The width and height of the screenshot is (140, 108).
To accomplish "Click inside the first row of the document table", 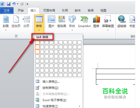I will point(116,71).
